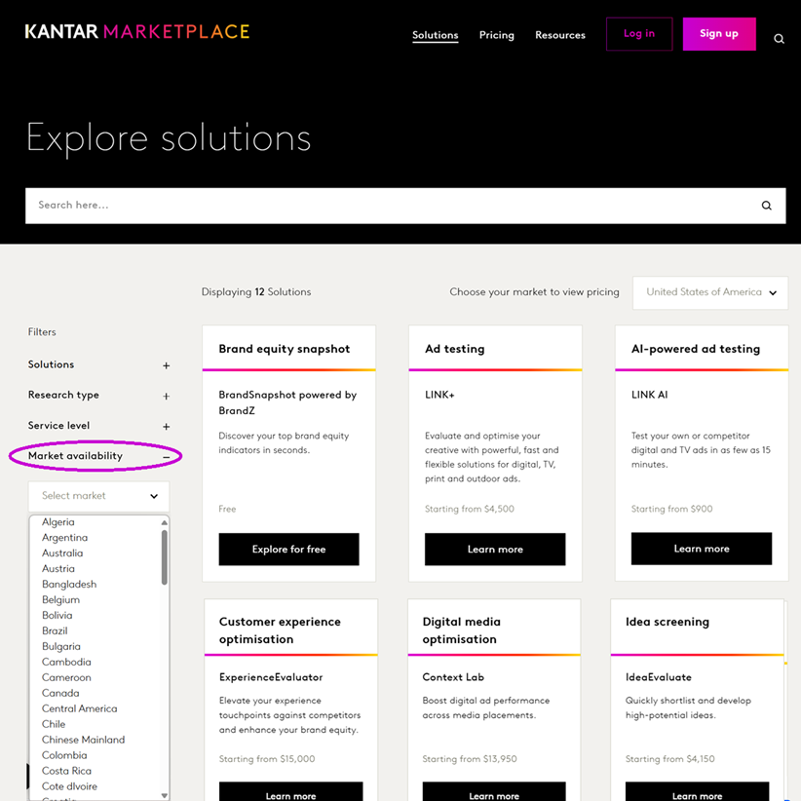Click Learn more under ExperienceEvaluator
The width and height of the screenshot is (801, 801).
click(x=290, y=793)
